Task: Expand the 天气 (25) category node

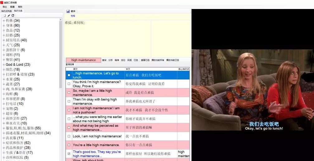Action: point(4,45)
